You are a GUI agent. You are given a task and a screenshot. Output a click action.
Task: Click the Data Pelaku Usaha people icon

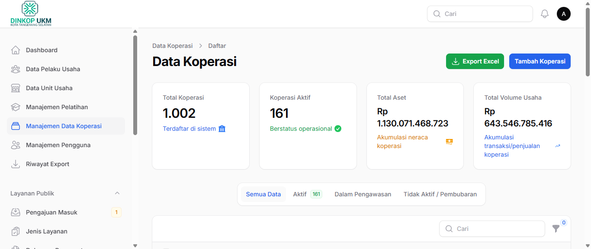(16, 69)
